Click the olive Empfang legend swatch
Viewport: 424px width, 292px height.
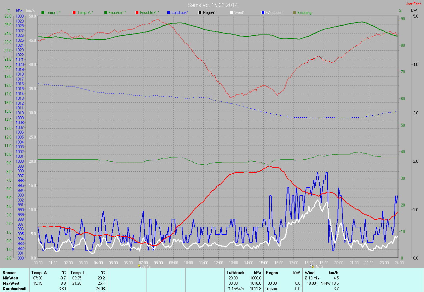tap(294, 13)
